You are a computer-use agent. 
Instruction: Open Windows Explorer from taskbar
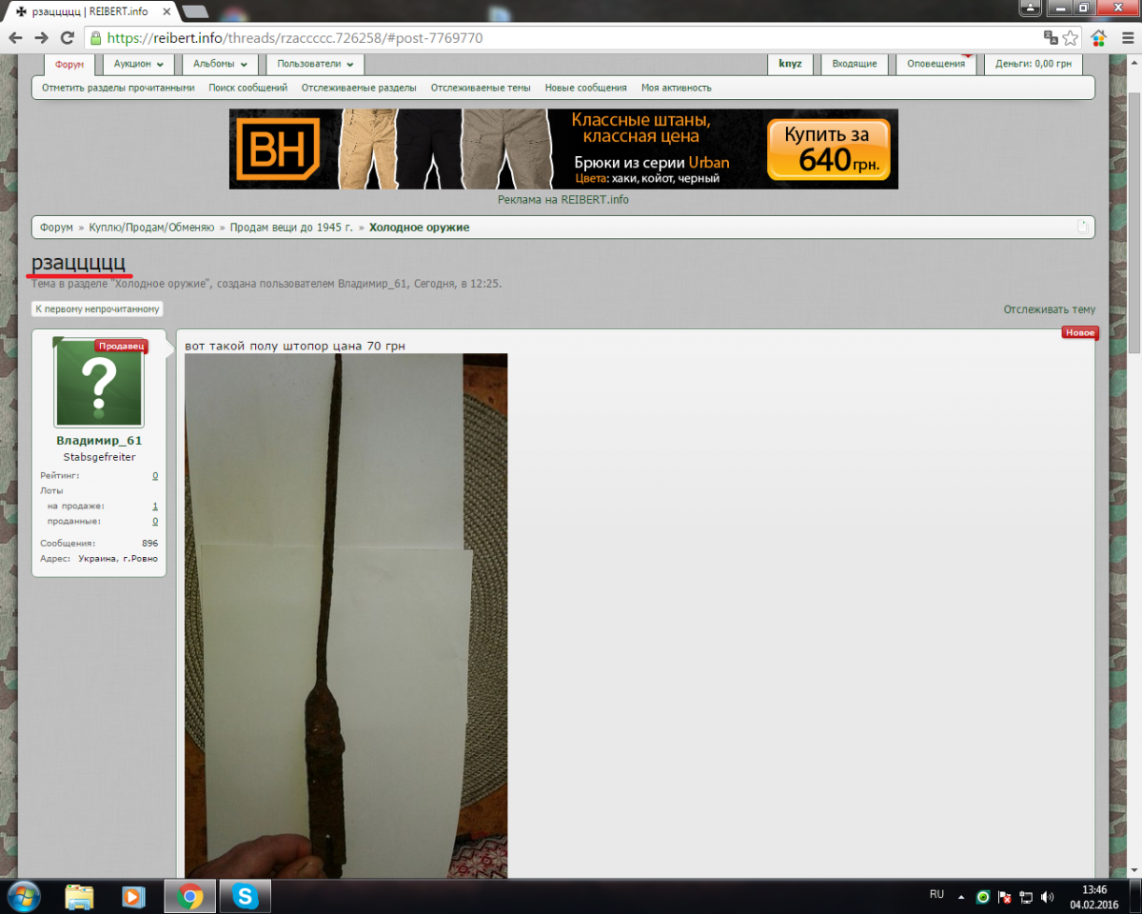[x=79, y=896]
